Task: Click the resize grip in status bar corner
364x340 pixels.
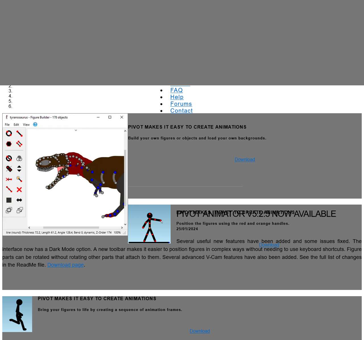Action: pos(124,233)
